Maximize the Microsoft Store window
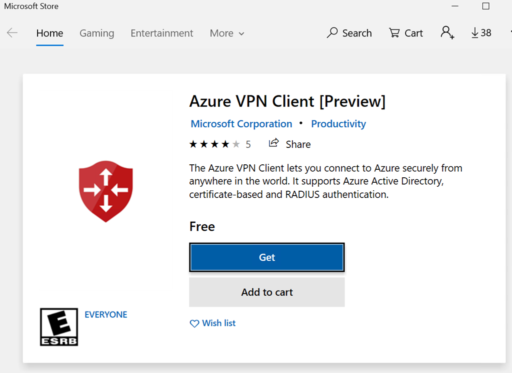Viewport: 512px width, 373px height. pos(485,6)
